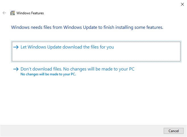Select Let Windows Update download the files

point(67,47)
